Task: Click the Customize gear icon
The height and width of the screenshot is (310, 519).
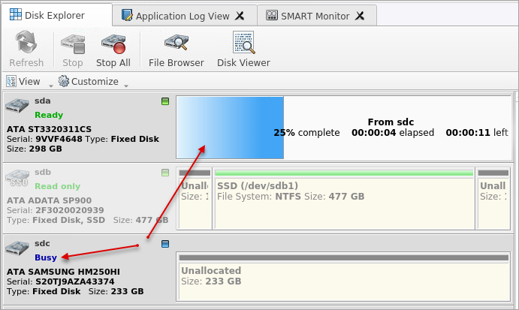Action: [x=64, y=81]
